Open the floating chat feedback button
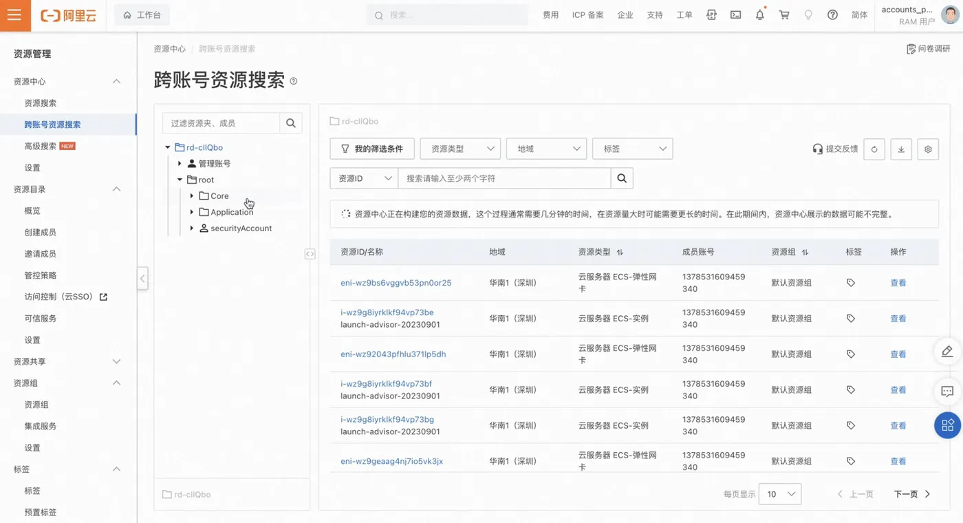 (x=947, y=392)
